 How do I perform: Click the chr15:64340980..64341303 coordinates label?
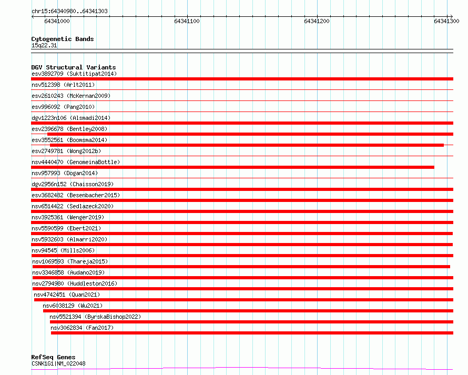pos(69,12)
